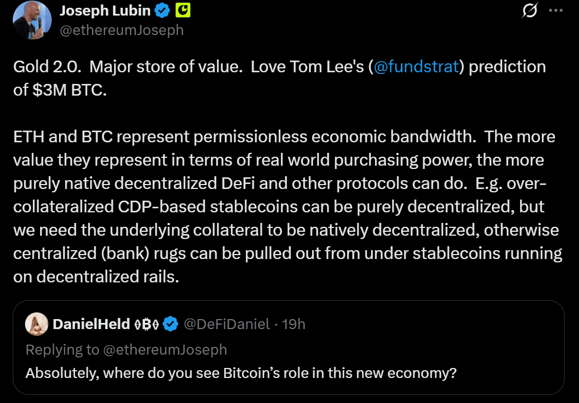Open the @fundstrat mention link
Screen dimensions: 579x403
(x=417, y=67)
